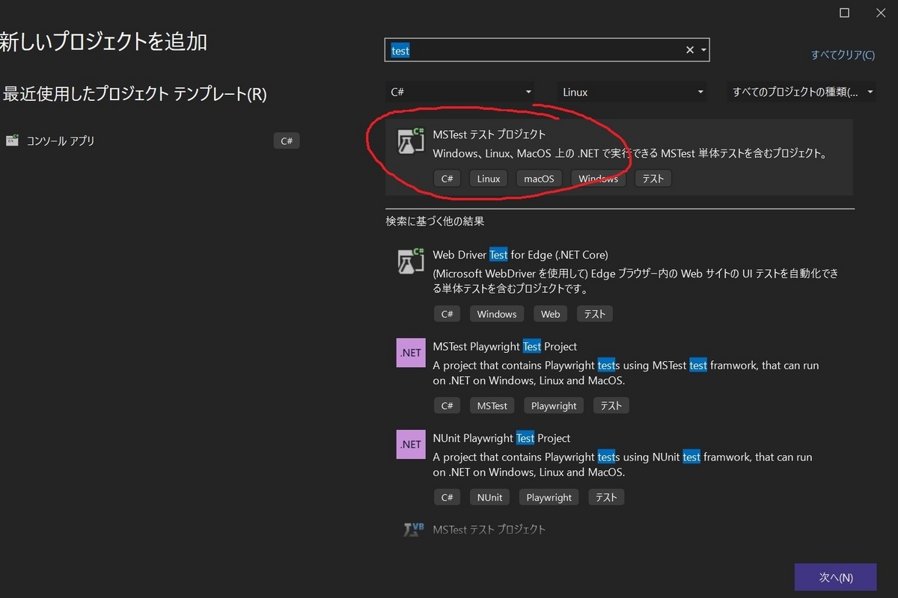898x598 pixels.
Task: Select MSTest Playwright Test Project template
Action: coord(619,376)
